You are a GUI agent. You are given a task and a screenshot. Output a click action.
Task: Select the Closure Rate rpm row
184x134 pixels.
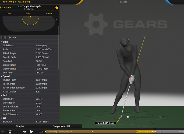tap(29, 69)
